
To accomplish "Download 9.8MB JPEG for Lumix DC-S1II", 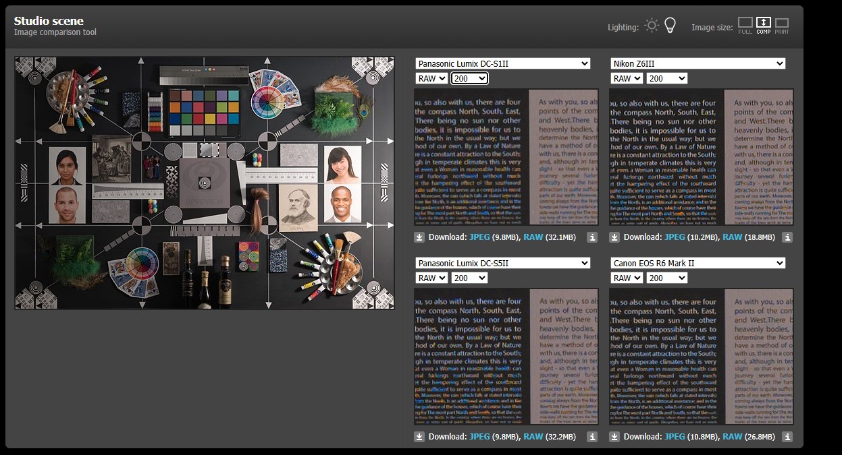I will click(480, 237).
